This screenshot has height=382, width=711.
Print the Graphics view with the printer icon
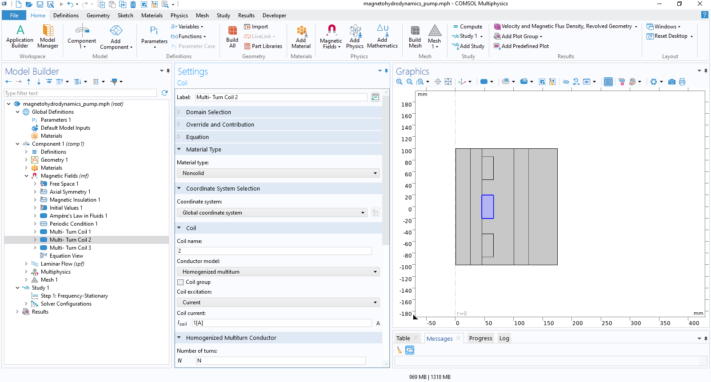682,82
